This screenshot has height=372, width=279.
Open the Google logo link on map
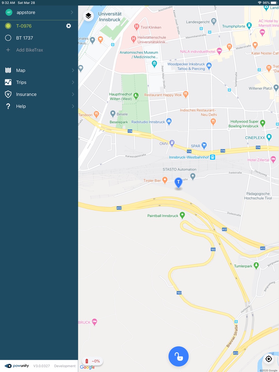[x=87, y=367]
